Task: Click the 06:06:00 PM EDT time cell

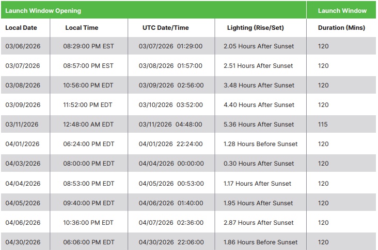Action: coord(89,242)
